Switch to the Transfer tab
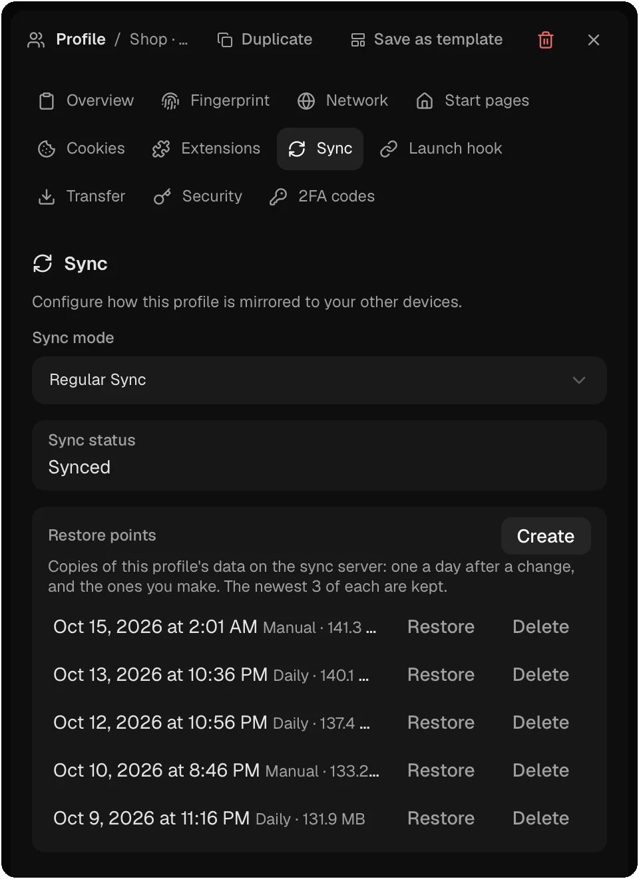This screenshot has width=639, height=879. pyautogui.click(x=82, y=197)
